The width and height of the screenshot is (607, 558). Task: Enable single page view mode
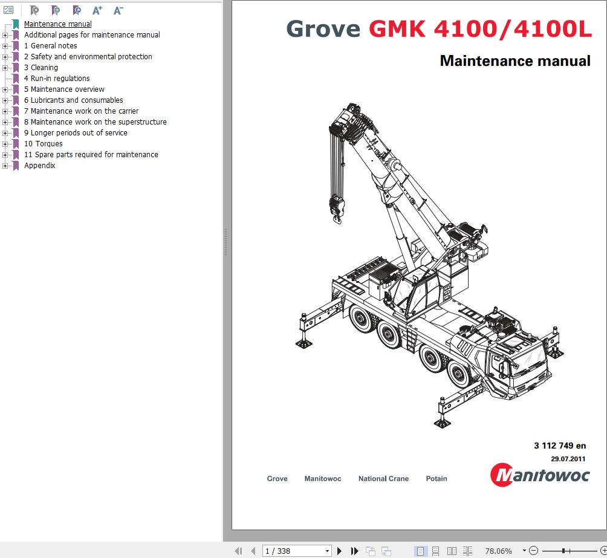420,551
